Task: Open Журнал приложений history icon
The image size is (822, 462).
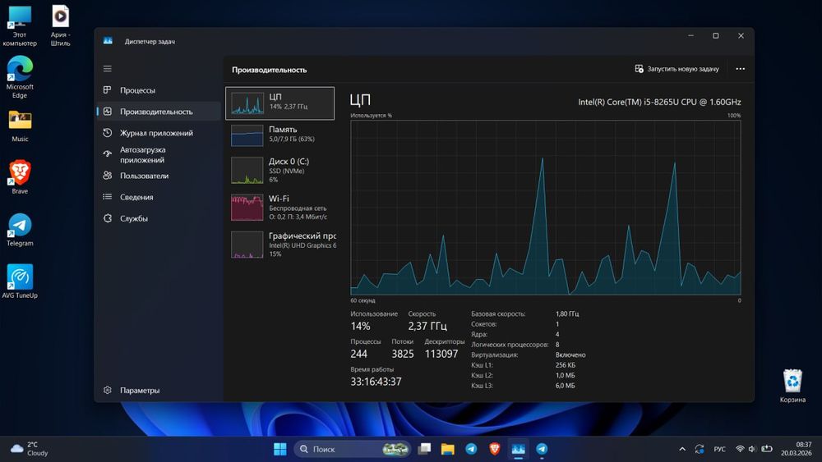Action: point(108,133)
